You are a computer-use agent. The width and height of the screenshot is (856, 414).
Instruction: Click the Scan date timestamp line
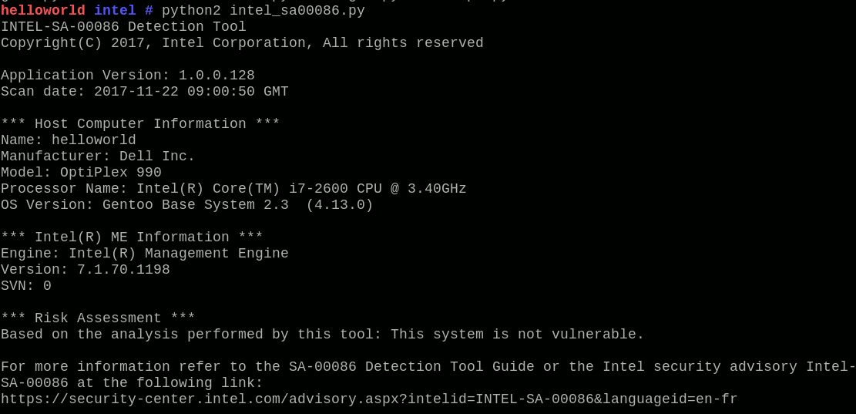[144, 92]
